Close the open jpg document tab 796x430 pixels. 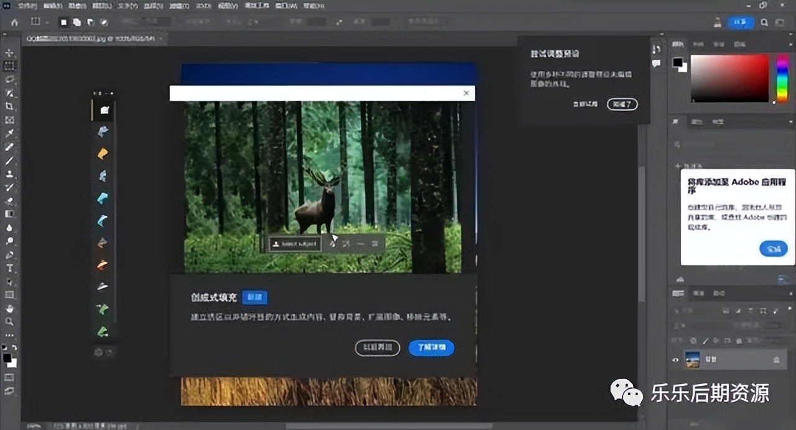pyautogui.click(x=162, y=39)
